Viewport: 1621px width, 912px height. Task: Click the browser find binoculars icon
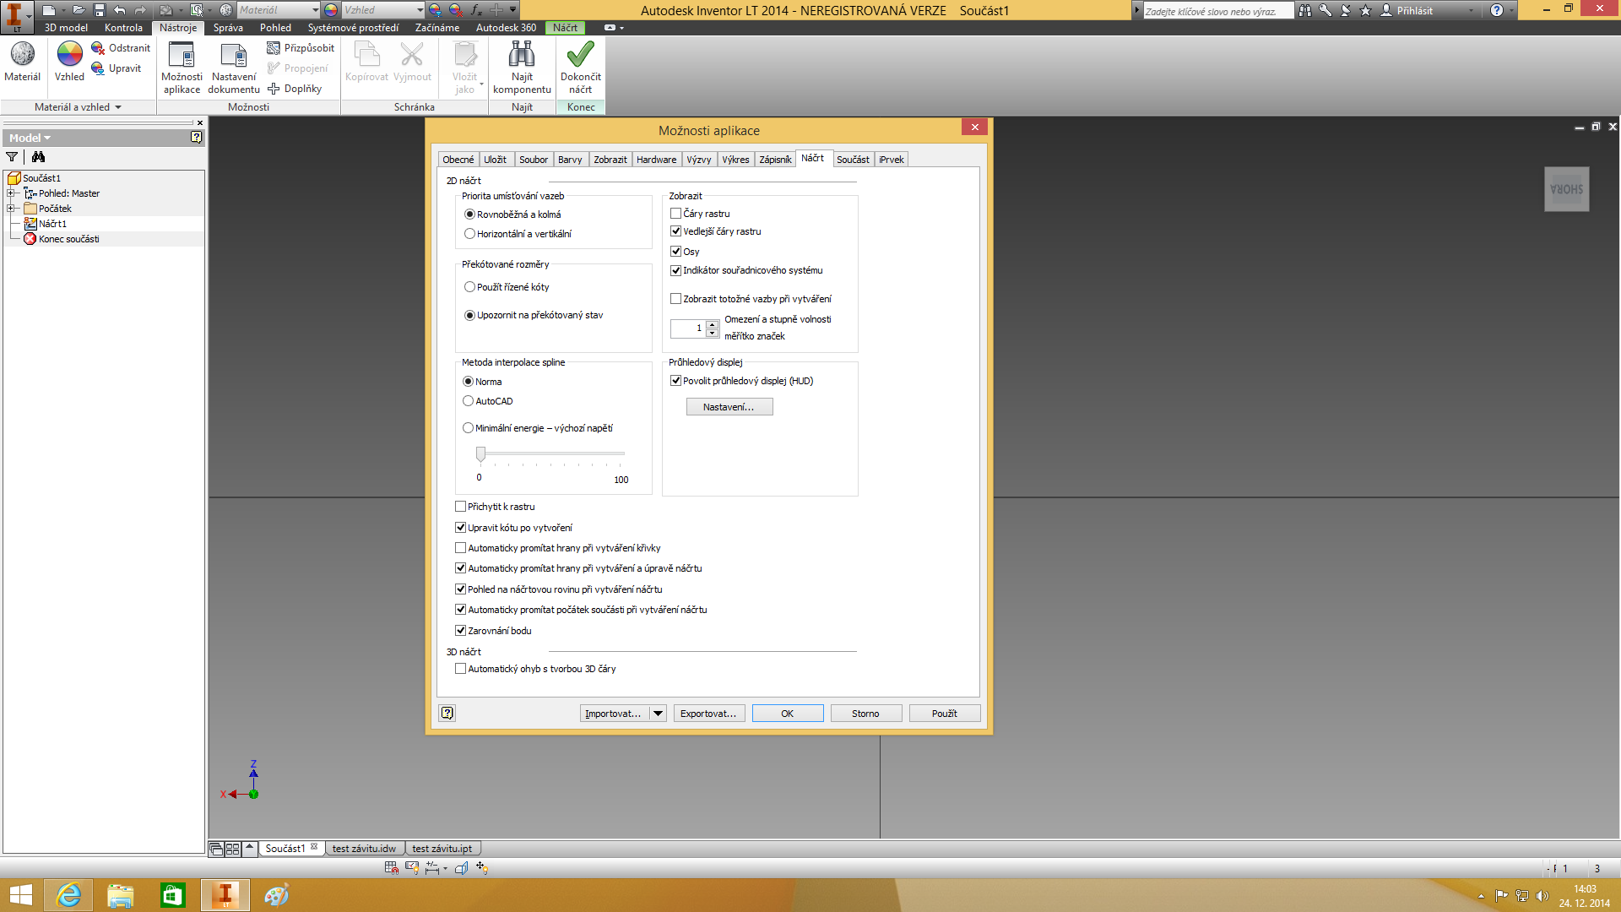click(x=38, y=157)
